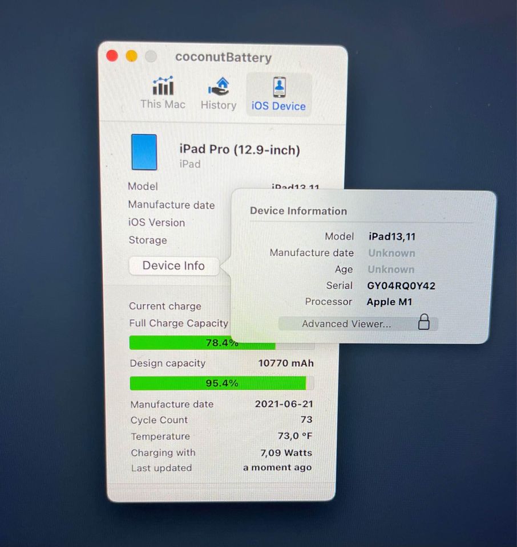Minimize the window with the yellow button
517x547 pixels.
point(132,56)
